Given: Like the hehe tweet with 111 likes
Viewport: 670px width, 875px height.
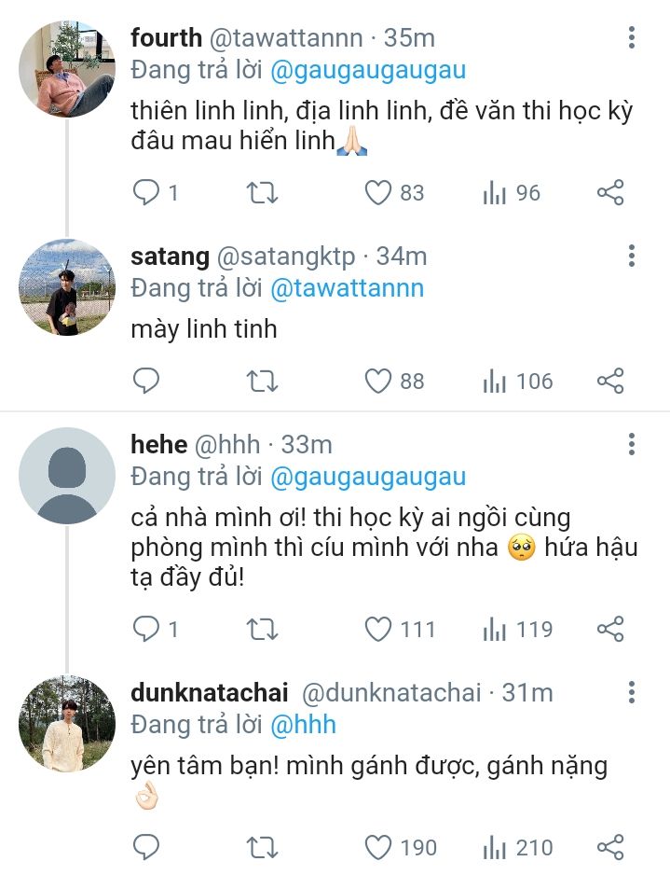Looking at the screenshot, I should (377, 630).
